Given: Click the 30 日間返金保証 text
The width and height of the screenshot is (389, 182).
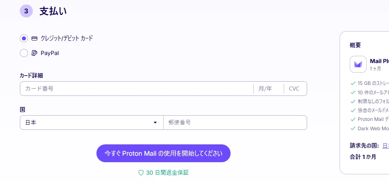Looking at the screenshot, I should 167,173.
